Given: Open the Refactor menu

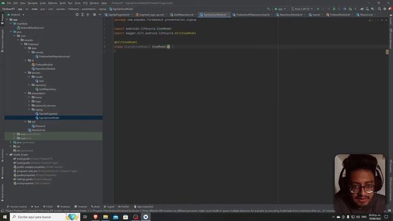Looking at the screenshot, I should 53,3.
